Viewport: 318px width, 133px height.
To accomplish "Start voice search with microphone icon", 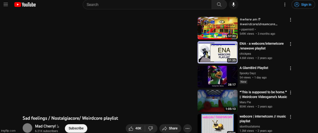I will click(233, 5).
